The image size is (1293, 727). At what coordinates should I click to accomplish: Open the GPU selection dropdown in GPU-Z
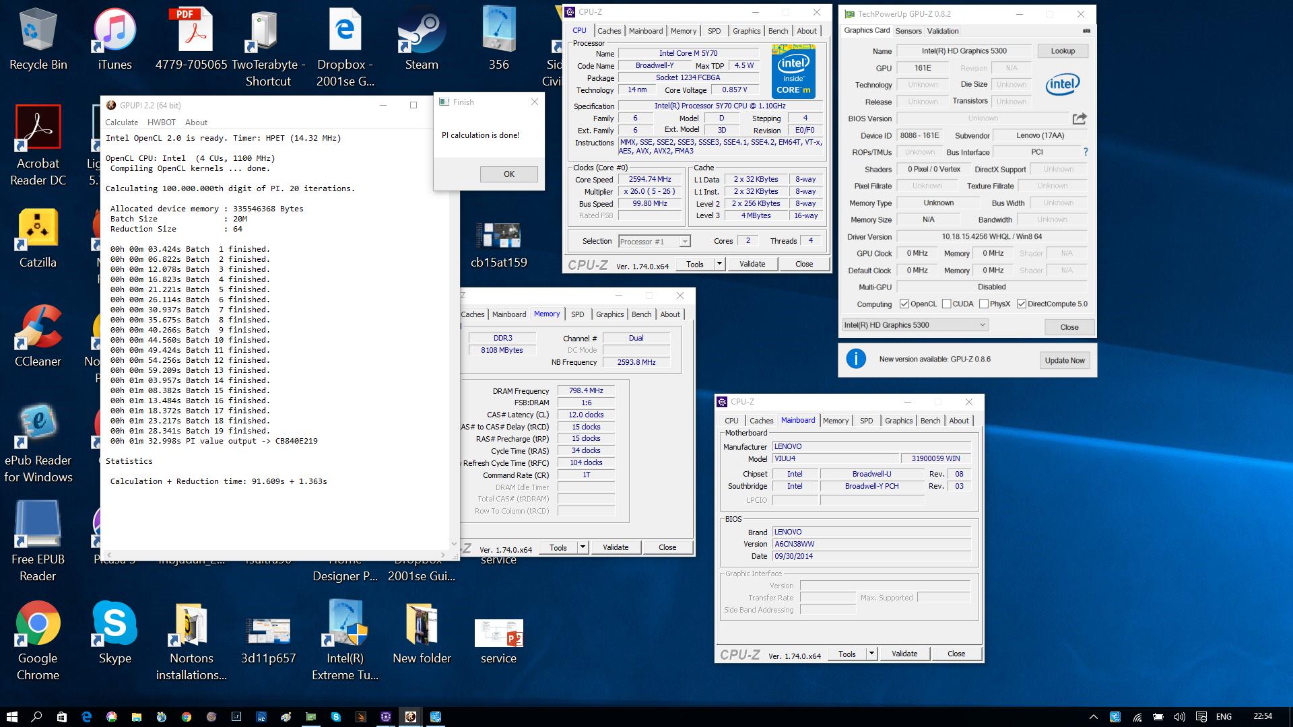[x=915, y=325]
